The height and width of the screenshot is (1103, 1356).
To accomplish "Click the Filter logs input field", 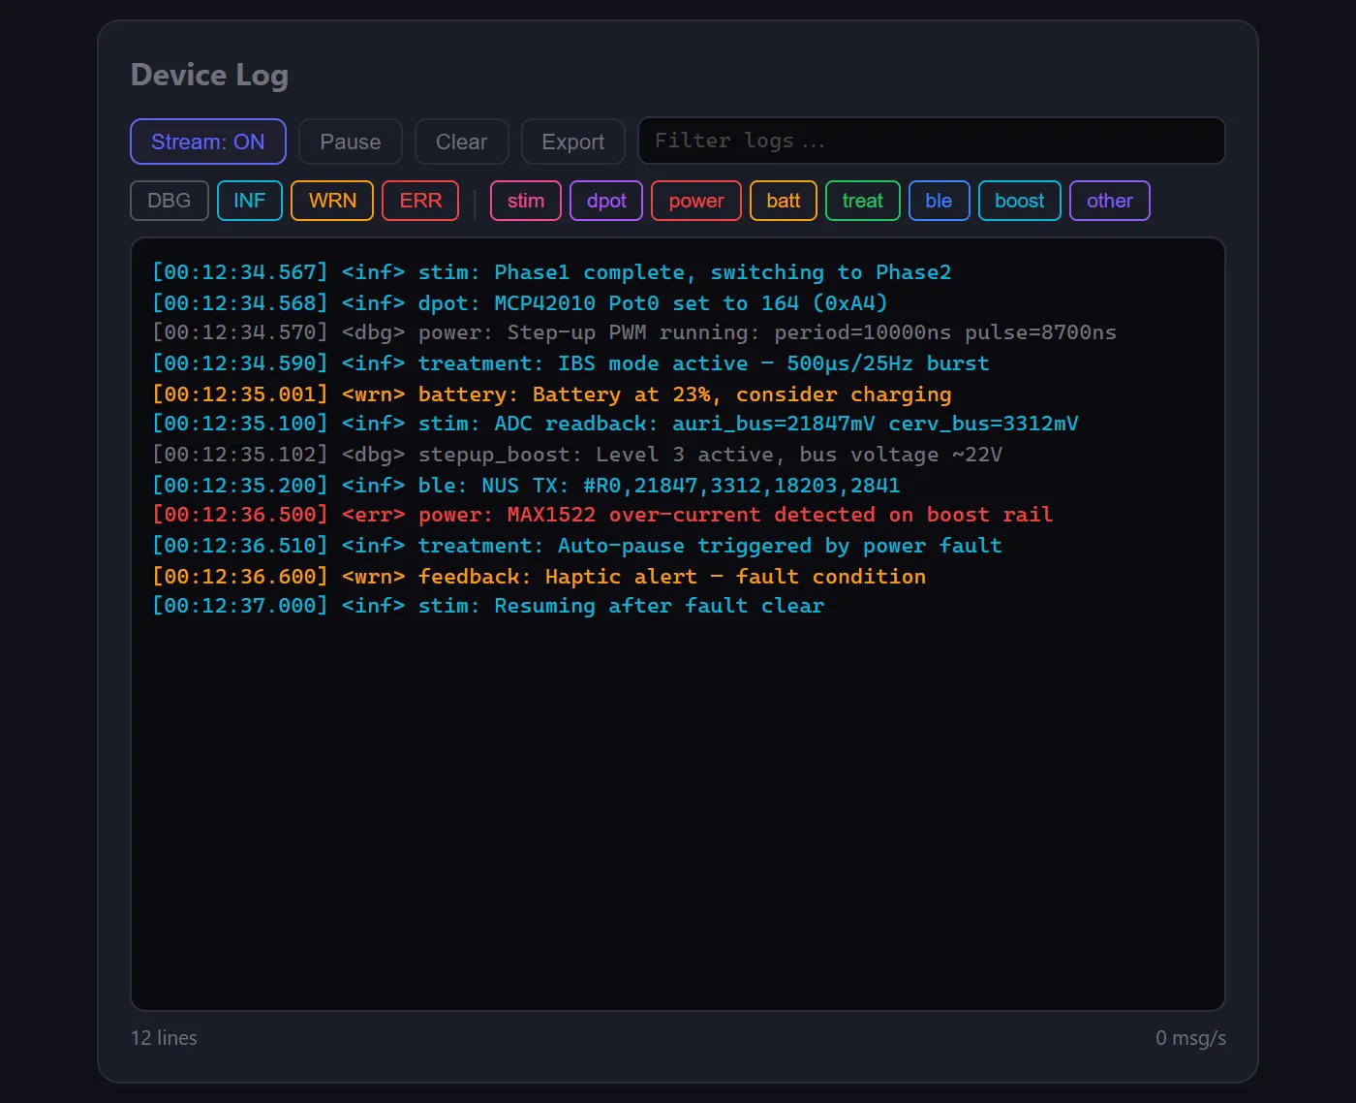I will coord(930,142).
